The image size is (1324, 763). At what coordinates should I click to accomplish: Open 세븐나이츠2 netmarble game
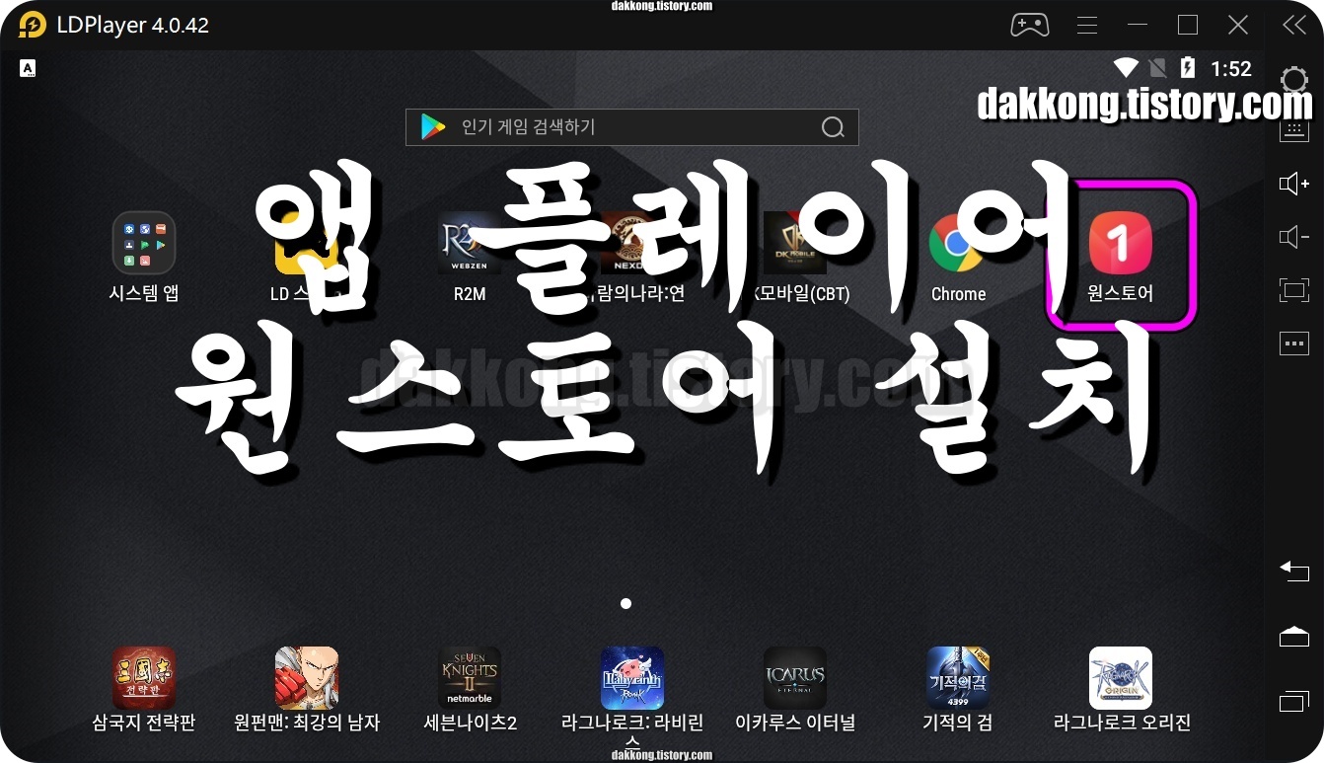click(470, 678)
